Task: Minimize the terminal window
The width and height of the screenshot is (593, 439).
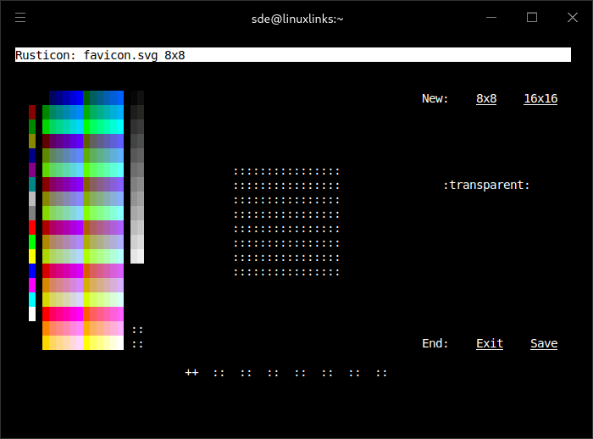Action: pyautogui.click(x=491, y=18)
